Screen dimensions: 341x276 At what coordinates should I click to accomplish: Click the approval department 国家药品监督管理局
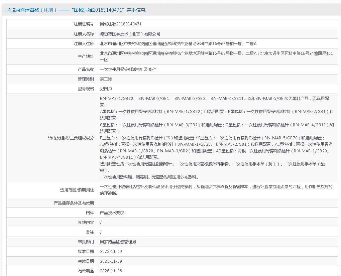tap(118, 242)
